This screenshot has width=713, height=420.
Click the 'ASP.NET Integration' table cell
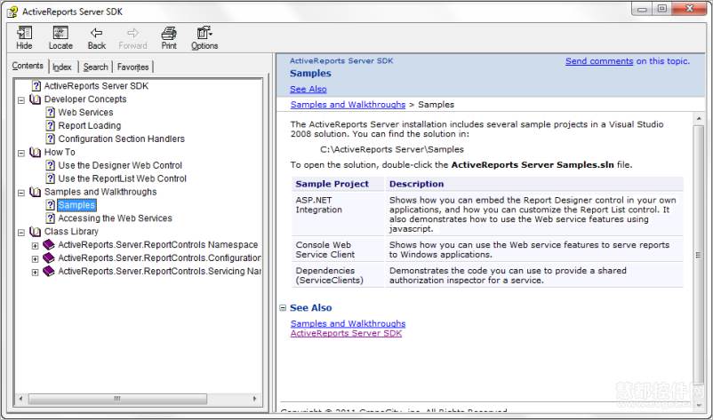[x=338, y=214]
